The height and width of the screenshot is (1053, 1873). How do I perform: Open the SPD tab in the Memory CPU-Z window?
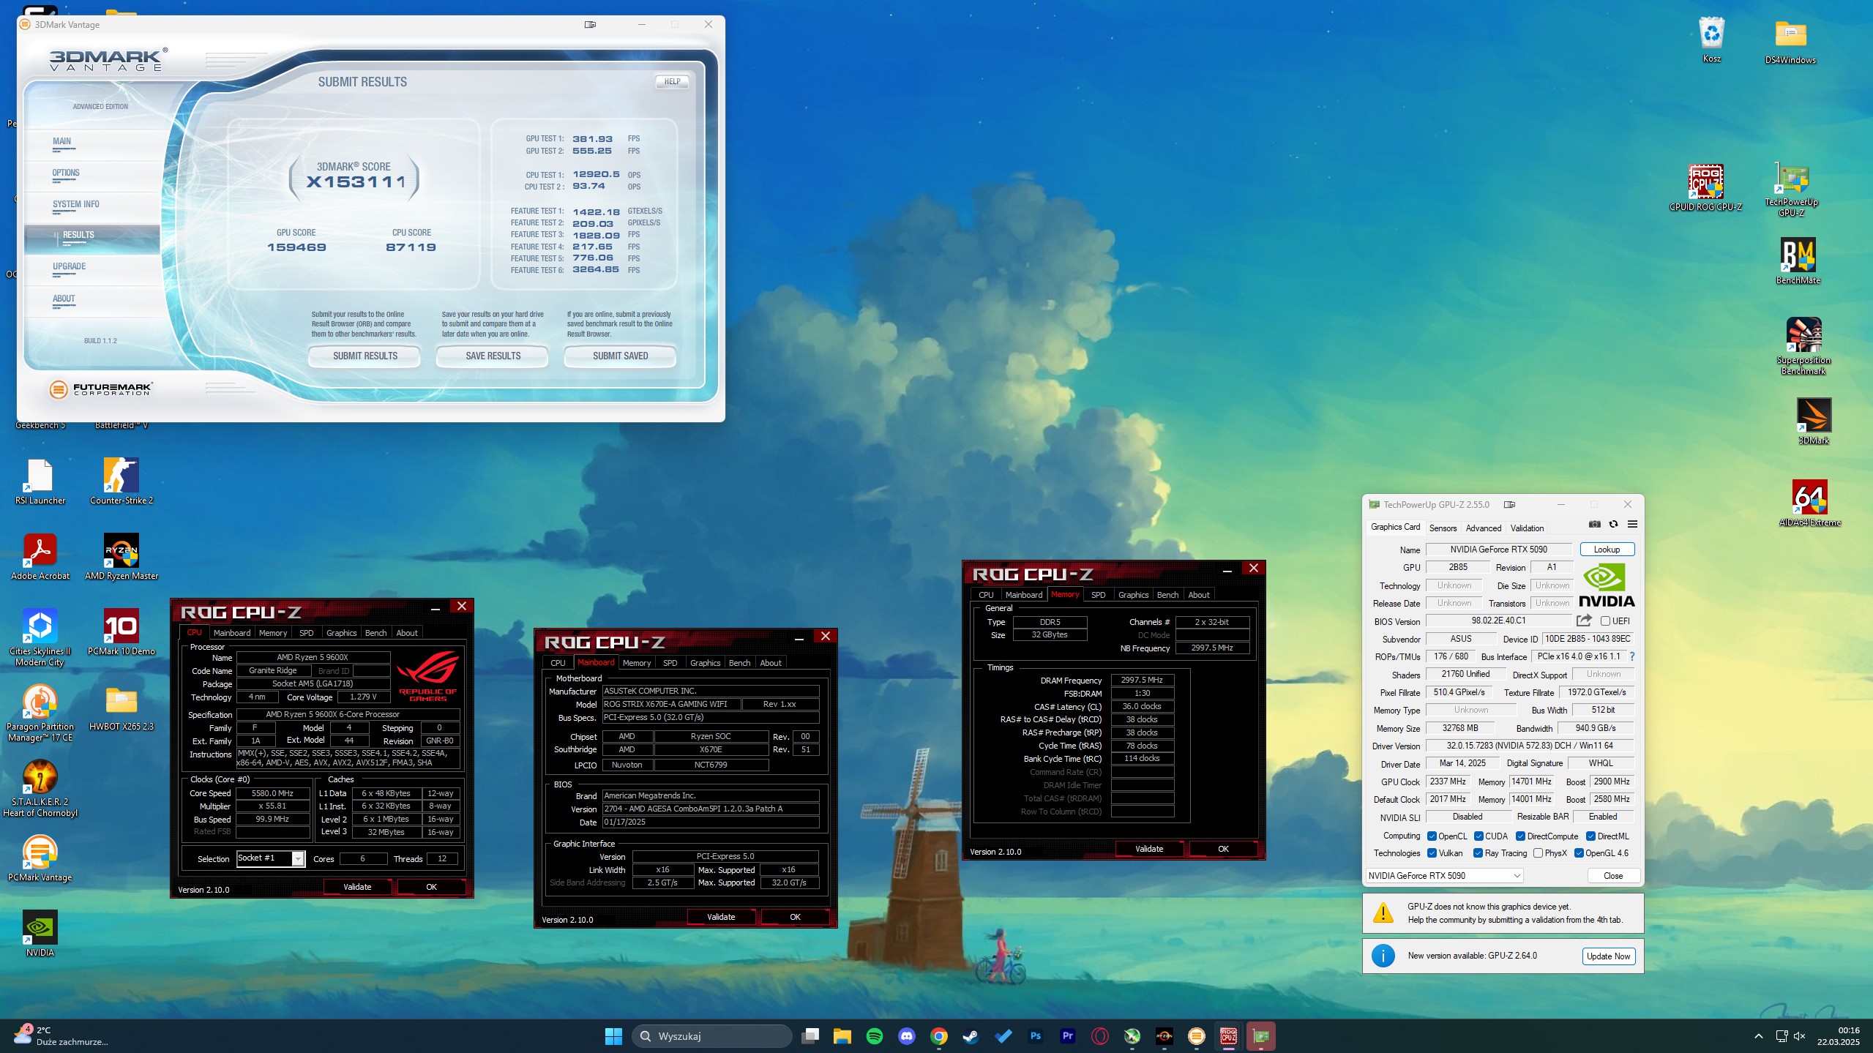(1098, 595)
